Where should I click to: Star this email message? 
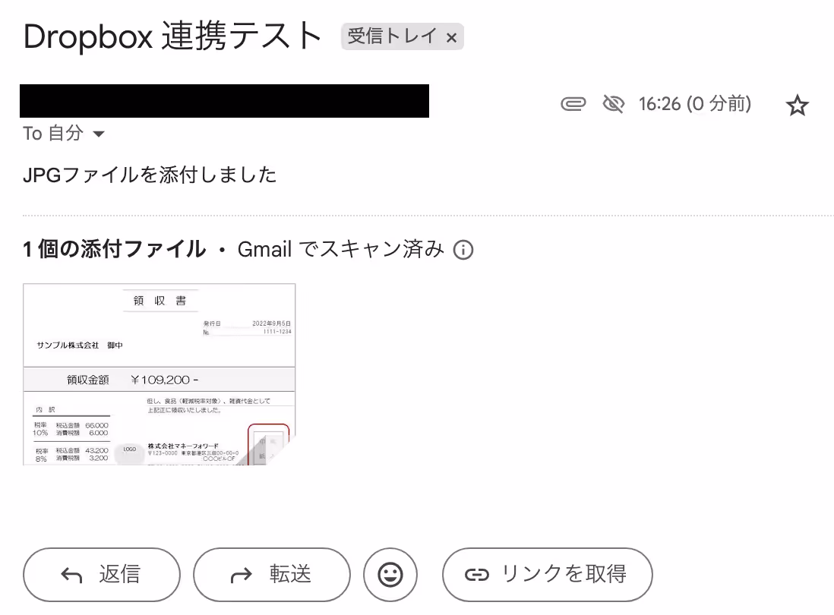pyautogui.click(x=797, y=105)
